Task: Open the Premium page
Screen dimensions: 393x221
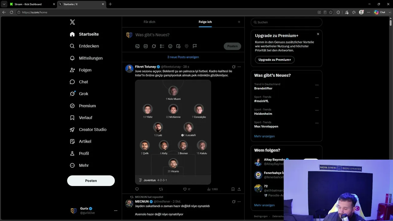Action: click(83, 106)
